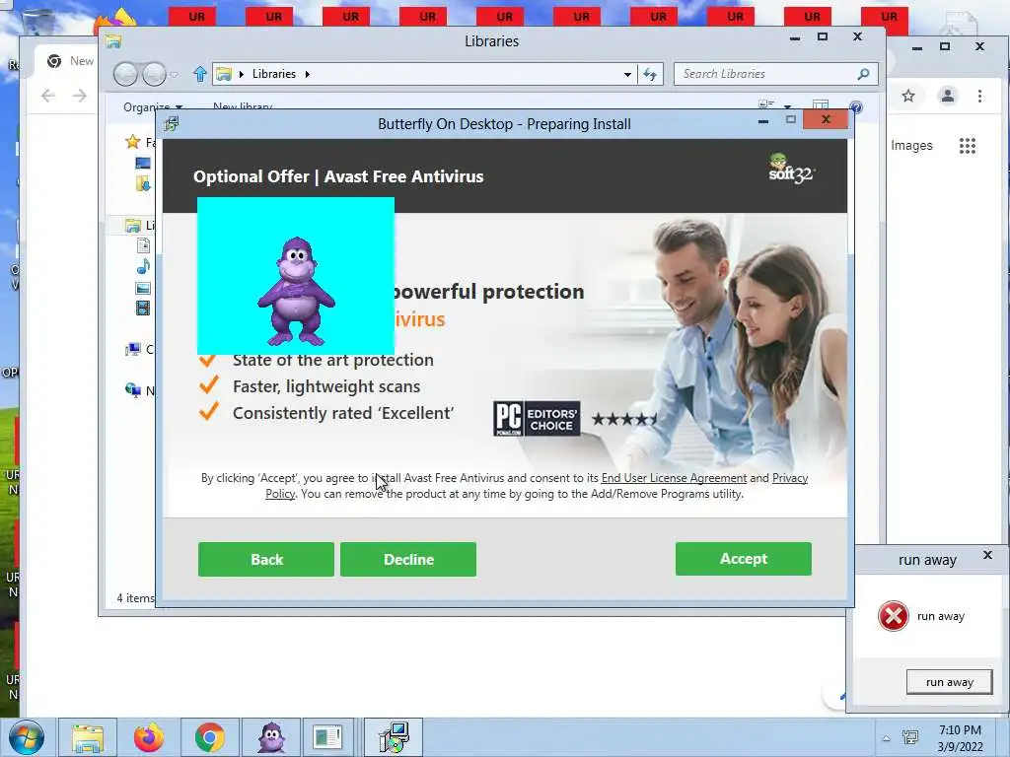This screenshot has width=1010, height=757.
Task: Open Documents library in navigation pane
Action: pyautogui.click(x=143, y=245)
